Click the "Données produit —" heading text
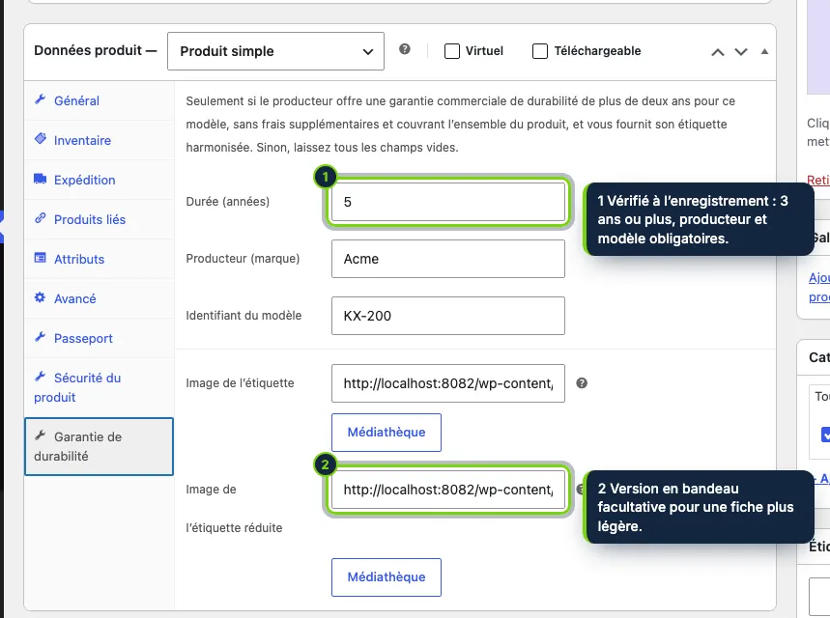Viewport: 830px width, 618px height. point(96,50)
